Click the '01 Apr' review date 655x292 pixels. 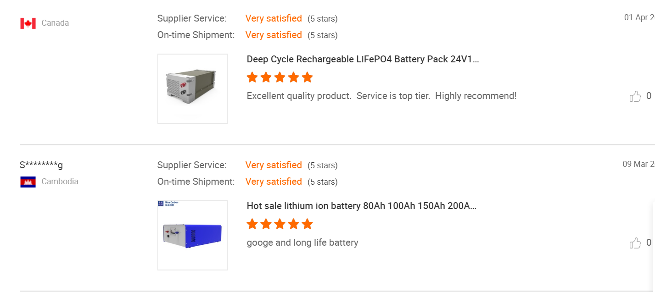point(639,17)
